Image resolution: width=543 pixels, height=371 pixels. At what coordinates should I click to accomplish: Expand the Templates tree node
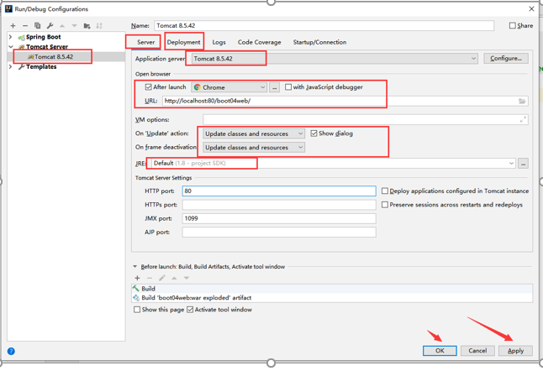coord(10,67)
